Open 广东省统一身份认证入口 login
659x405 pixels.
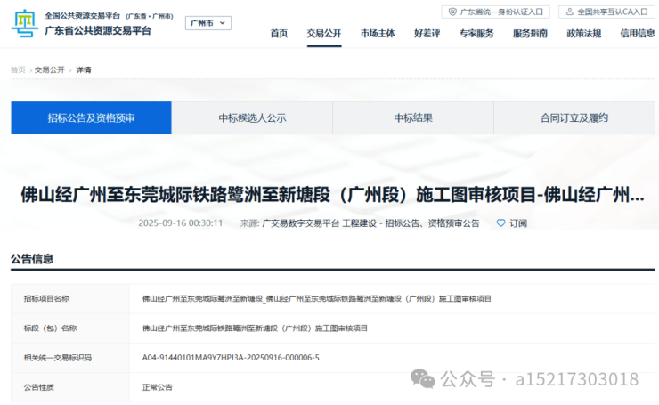click(x=495, y=12)
